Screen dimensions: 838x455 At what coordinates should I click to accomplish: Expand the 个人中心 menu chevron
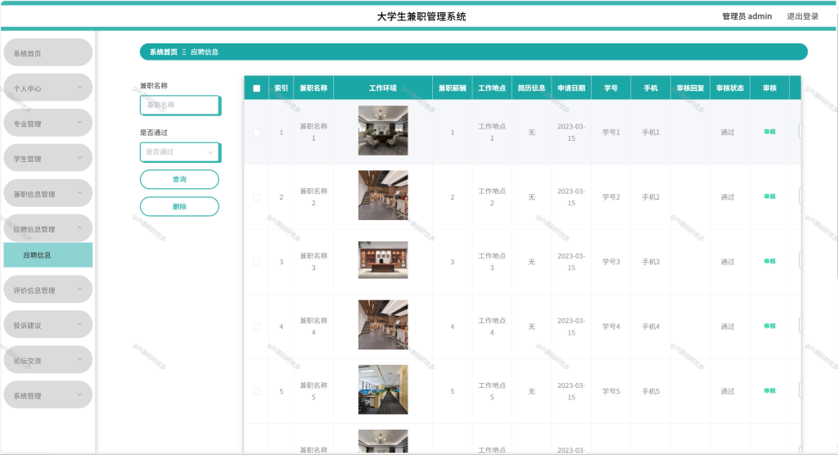(x=79, y=87)
